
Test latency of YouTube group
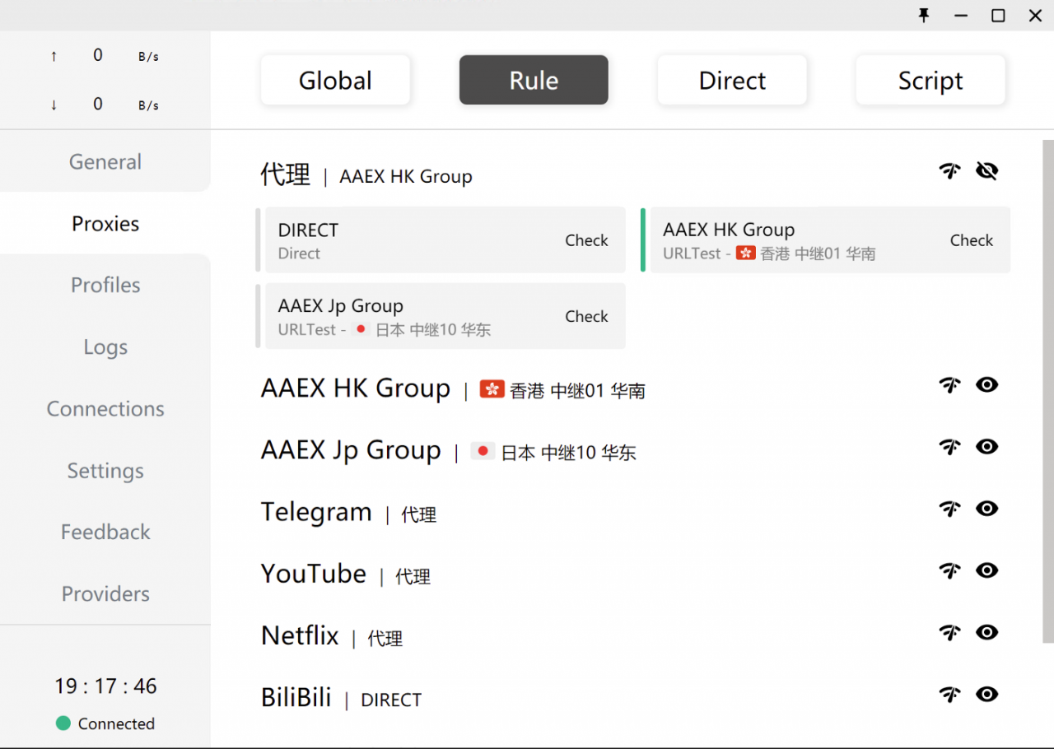[x=950, y=570]
